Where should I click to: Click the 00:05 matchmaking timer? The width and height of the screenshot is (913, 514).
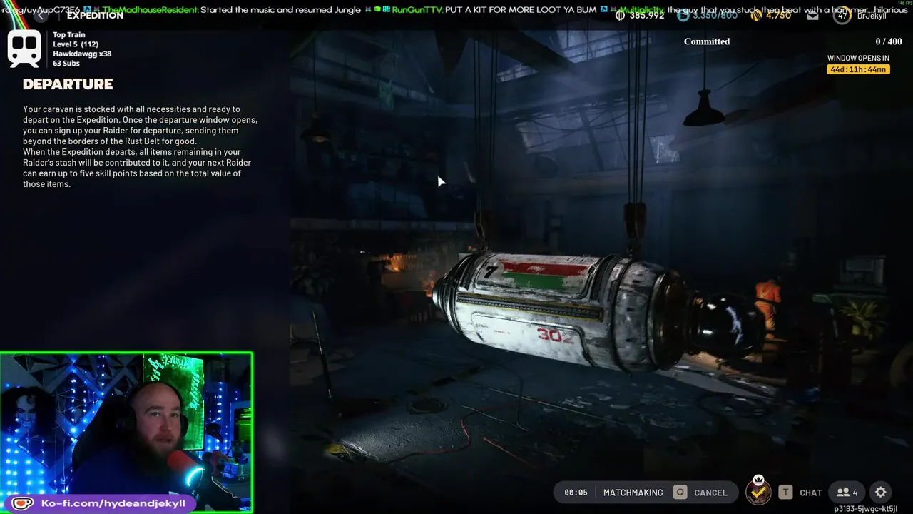pyautogui.click(x=576, y=493)
